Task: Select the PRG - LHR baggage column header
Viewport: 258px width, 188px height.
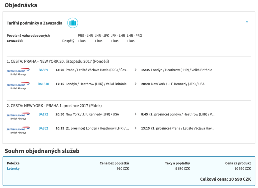Action: pos(85,36)
